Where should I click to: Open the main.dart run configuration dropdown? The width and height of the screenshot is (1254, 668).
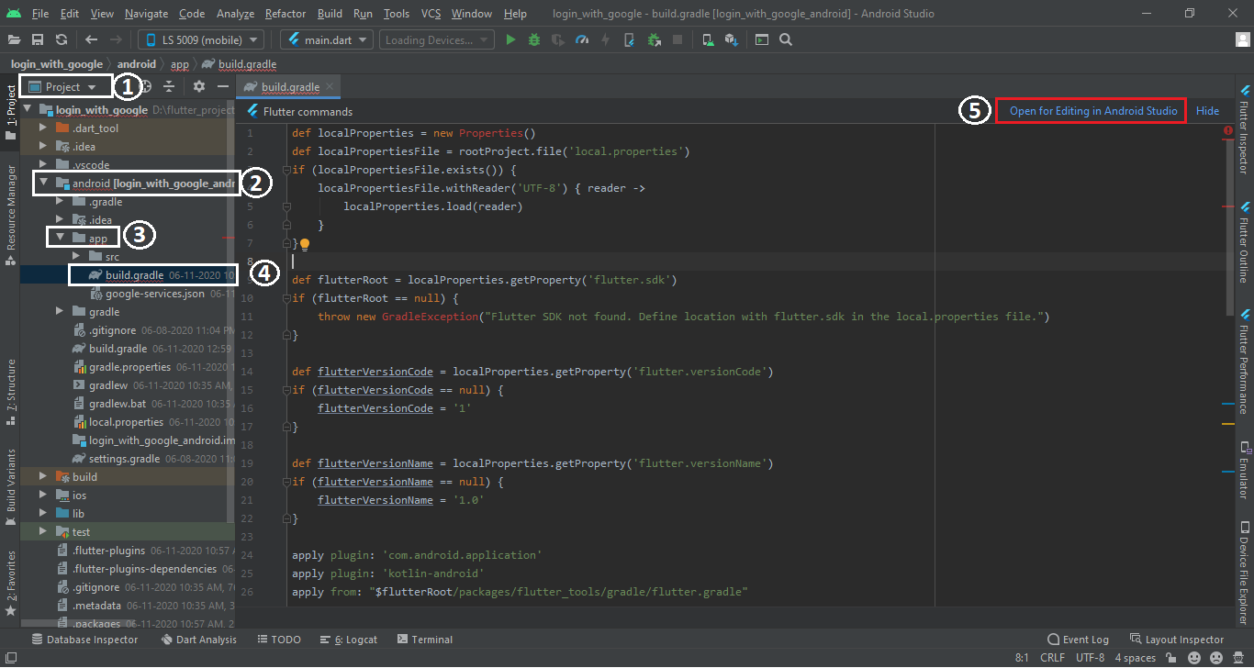click(327, 39)
